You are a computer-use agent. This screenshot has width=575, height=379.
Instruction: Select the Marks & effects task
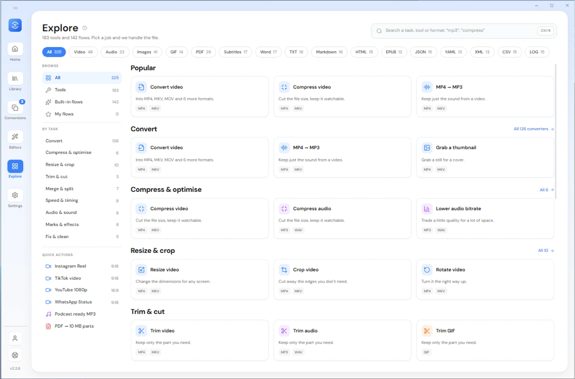tap(82, 225)
